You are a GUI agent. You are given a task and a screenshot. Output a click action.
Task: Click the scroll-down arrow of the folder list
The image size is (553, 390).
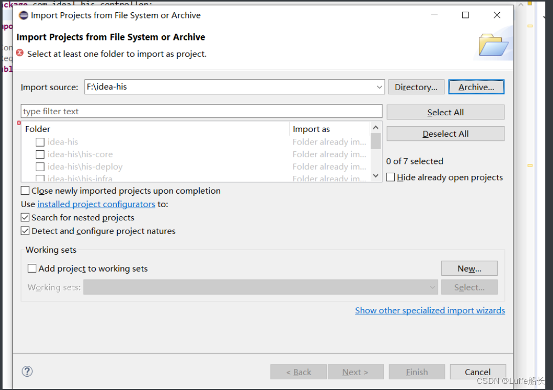coord(375,175)
